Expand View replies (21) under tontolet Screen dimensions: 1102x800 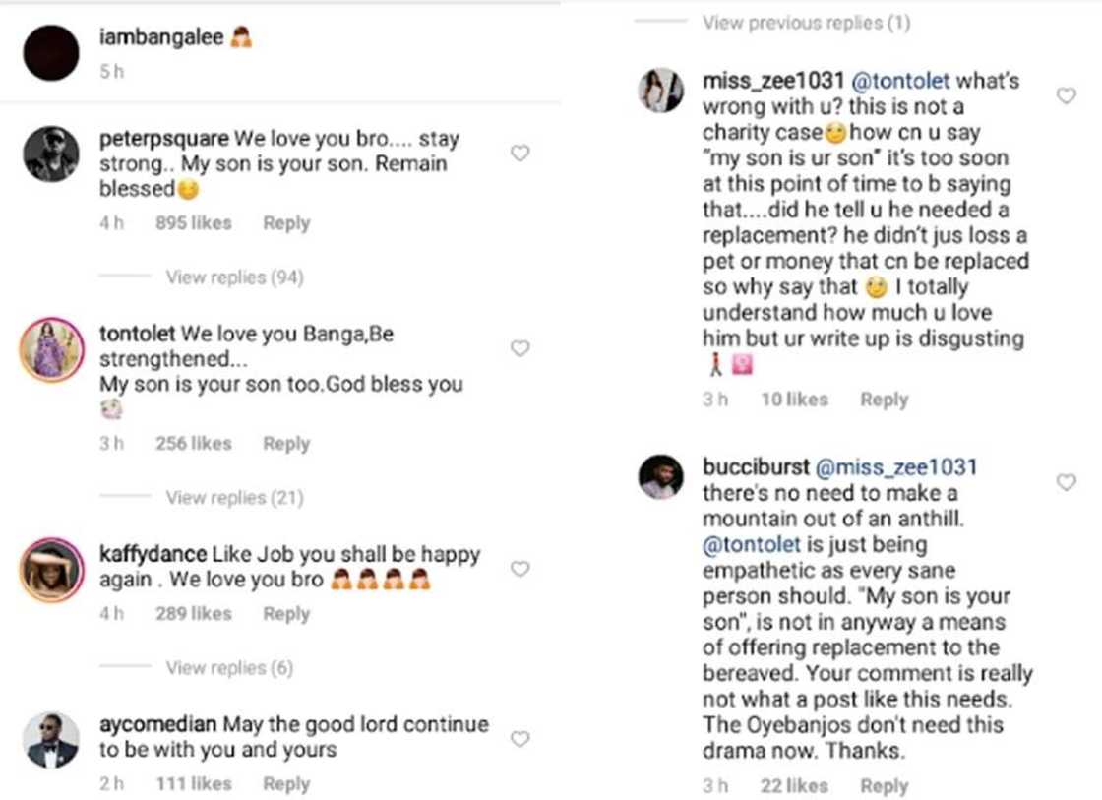234,498
